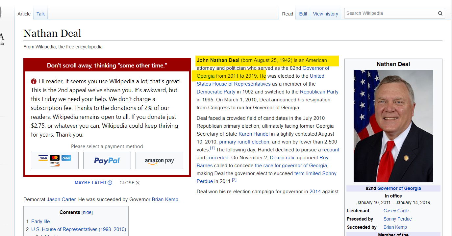Viewport: 452px width, 236px height.
Task: Open the View history tab
Action: [x=325, y=14]
